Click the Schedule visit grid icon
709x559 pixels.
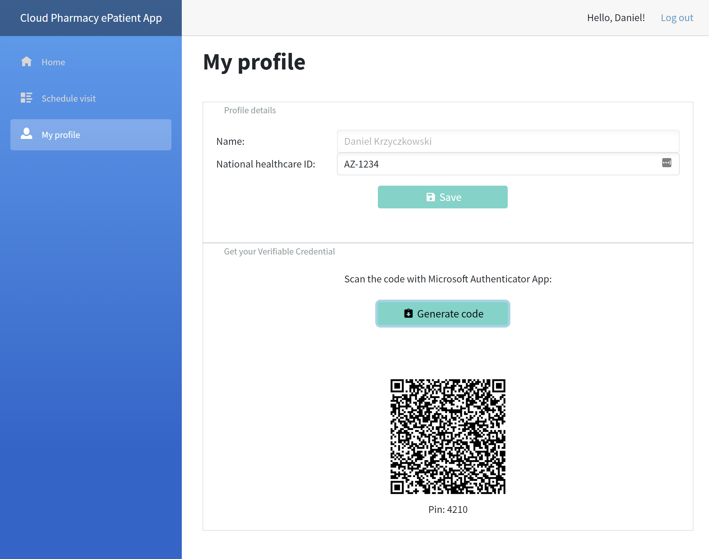(x=26, y=98)
